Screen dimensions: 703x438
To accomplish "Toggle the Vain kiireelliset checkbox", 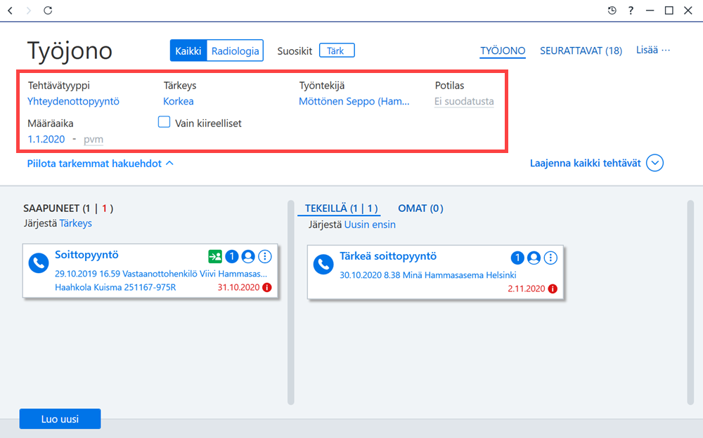I will (x=164, y=122).
